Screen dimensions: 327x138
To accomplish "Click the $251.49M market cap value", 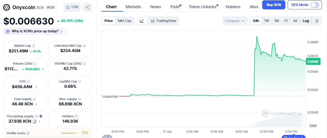I will coord(18,51).
